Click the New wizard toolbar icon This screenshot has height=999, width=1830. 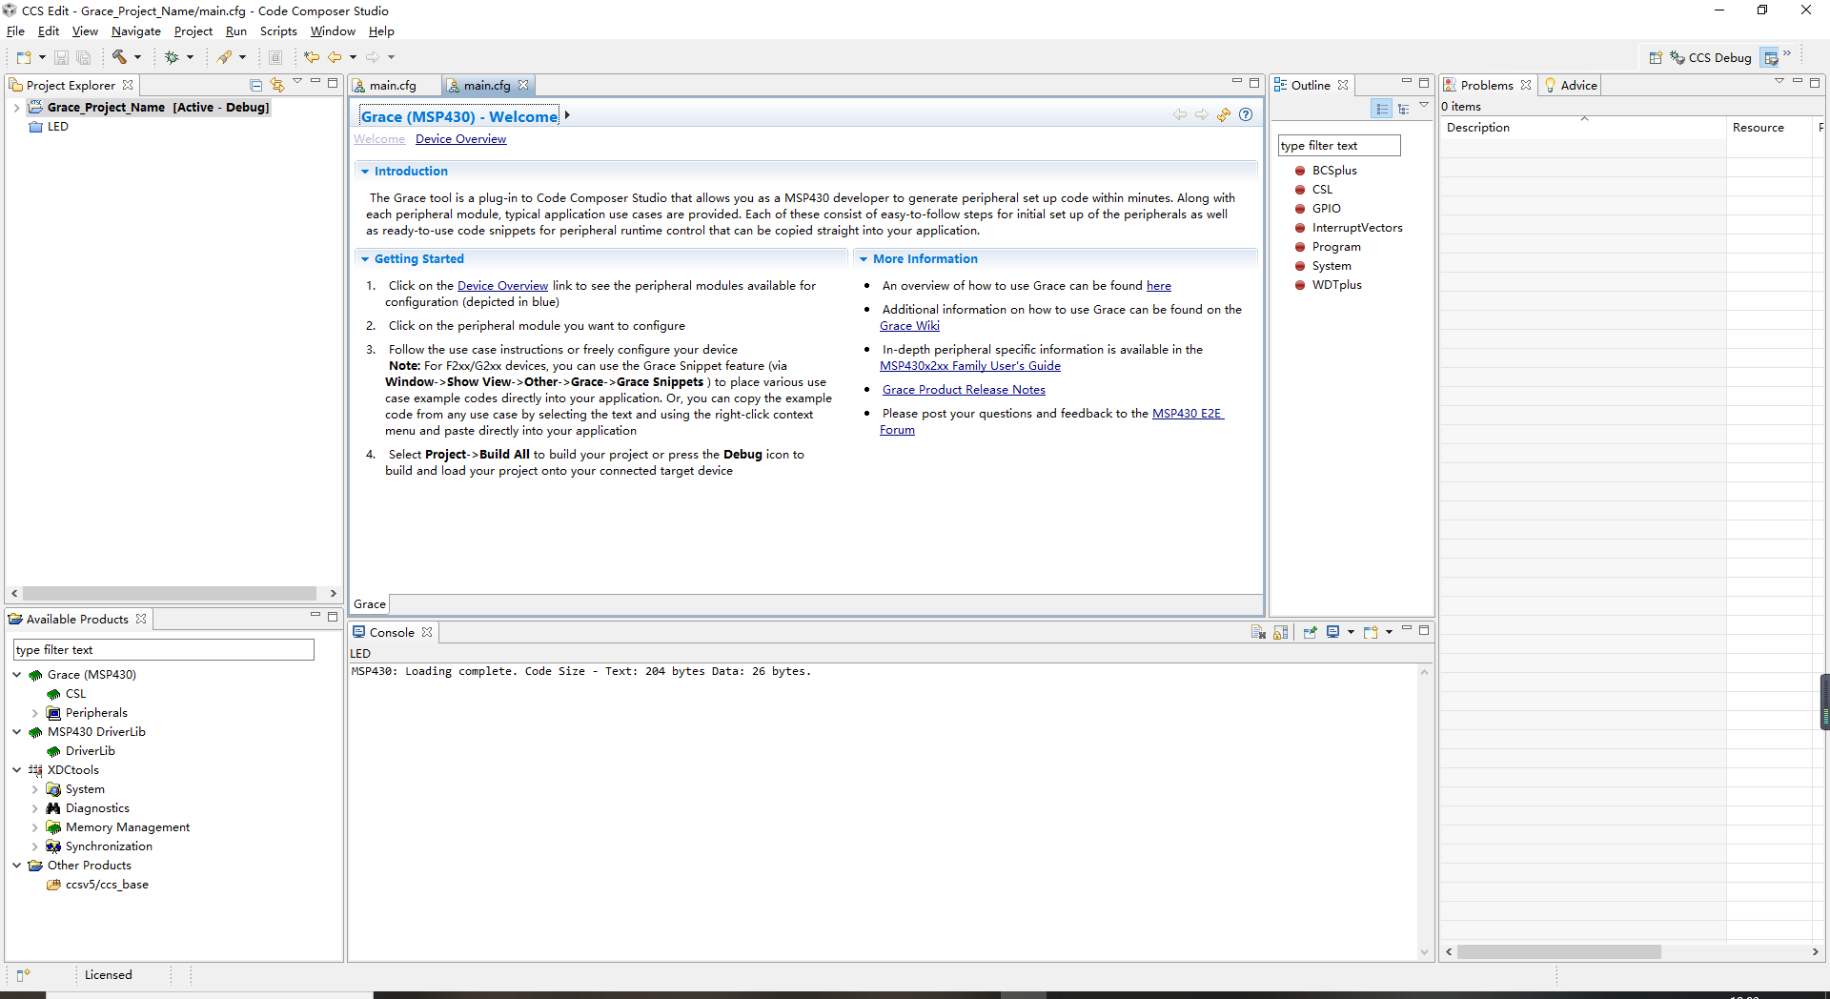pyautogui.click(x=24, y=57)
